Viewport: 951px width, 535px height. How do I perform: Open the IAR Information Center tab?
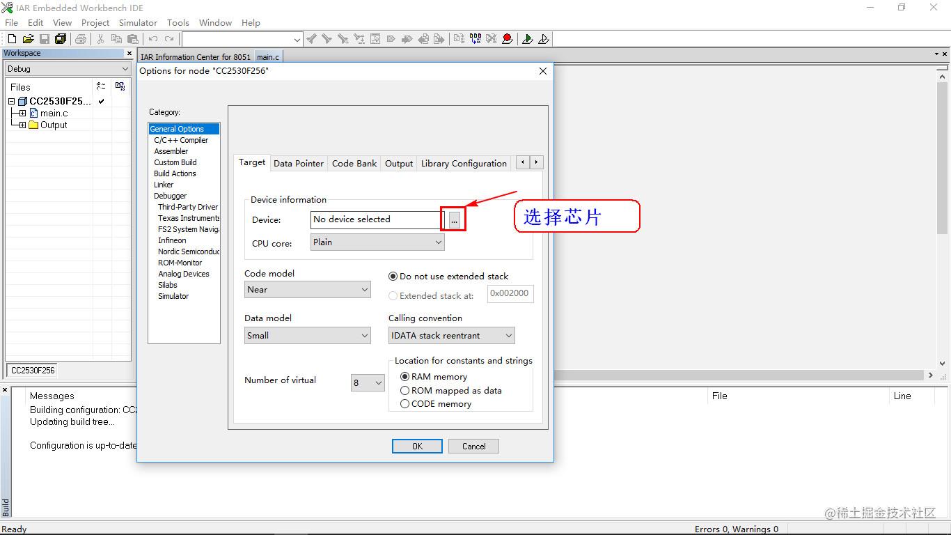pyautogui.click(x=196, y=57)
